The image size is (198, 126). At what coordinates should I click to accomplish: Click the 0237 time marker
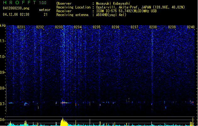pyautogui.click(x=134, y=27)
